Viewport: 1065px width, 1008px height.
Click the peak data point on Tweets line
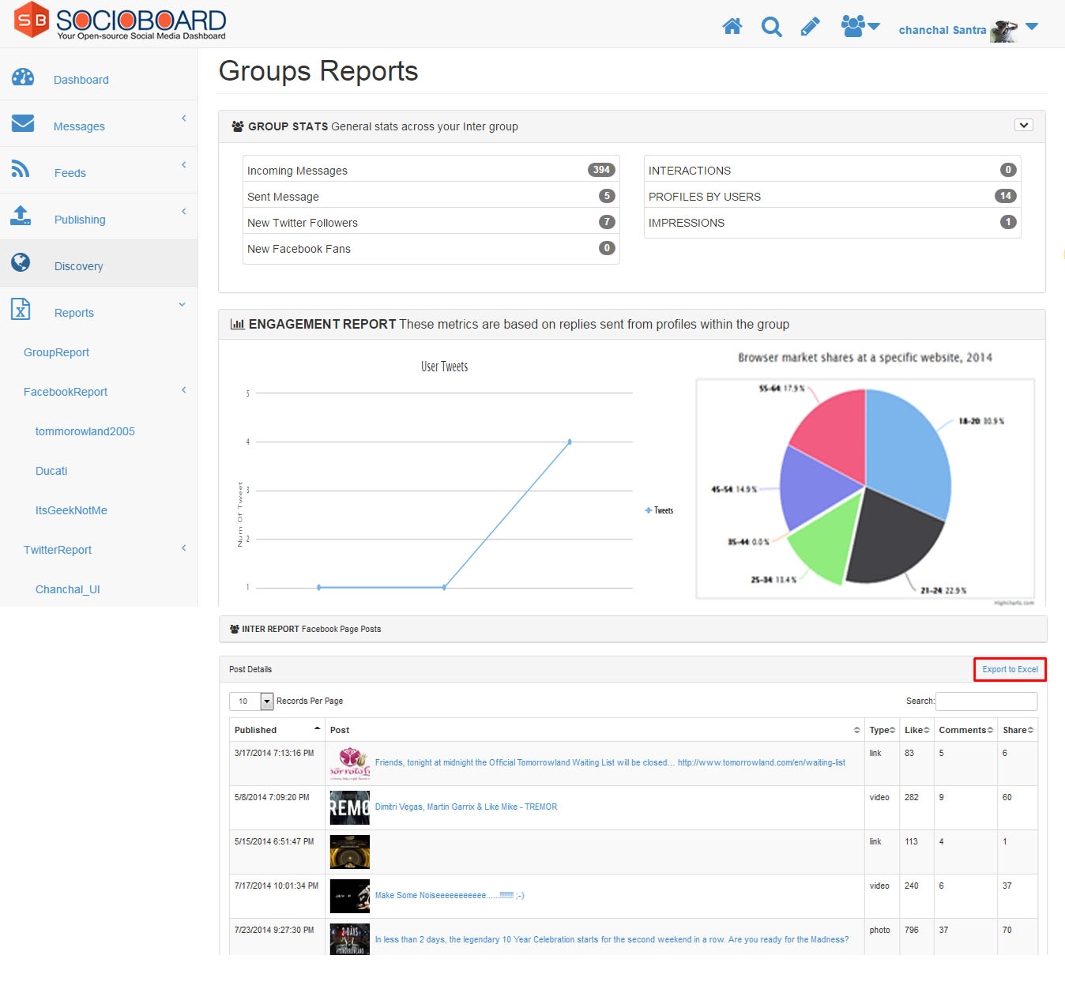click(570, 442)
